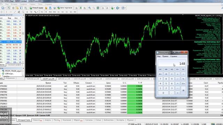
Task: Switch chart to M30 timeframe
Action: click(54, 12)
